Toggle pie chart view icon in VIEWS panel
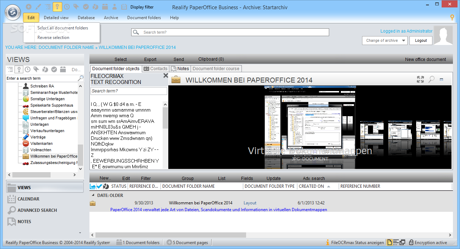Viewport: 460px width, 249px height. (x=45, y=69)
